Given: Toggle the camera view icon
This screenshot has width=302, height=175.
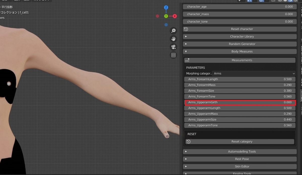Looking at the screenshot, I should pyautogui.click(x=173, y=47).
